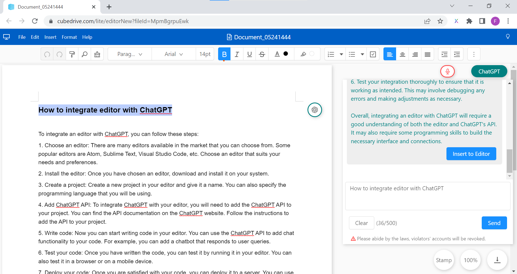Click the document title Document_05241444 in header
517x274 pixels.
pyautogui.click(x=262, y=37)
